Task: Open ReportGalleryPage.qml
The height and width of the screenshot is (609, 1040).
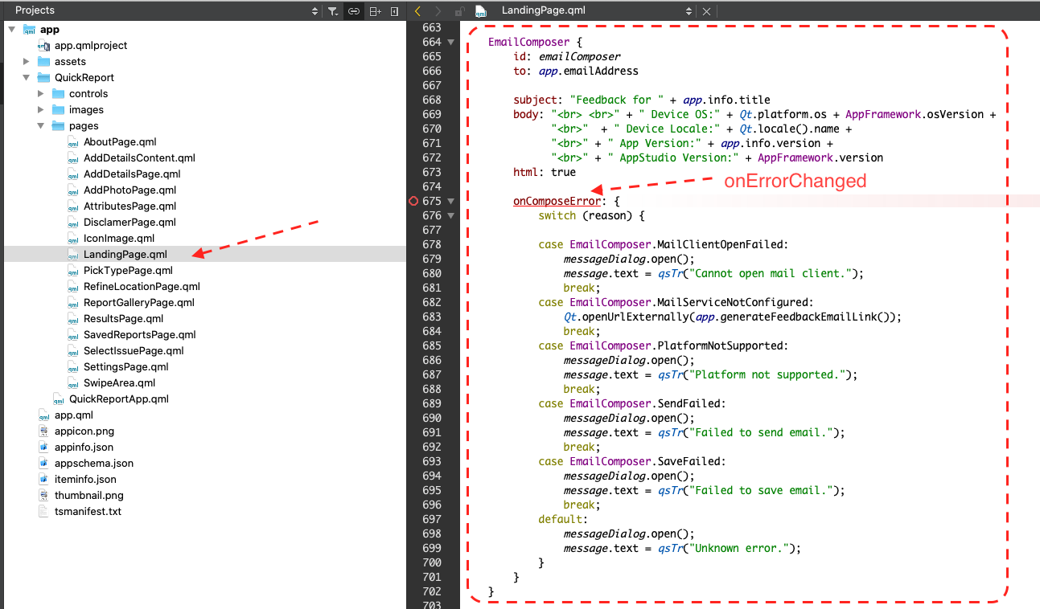Action: click(x=139, y=302)
